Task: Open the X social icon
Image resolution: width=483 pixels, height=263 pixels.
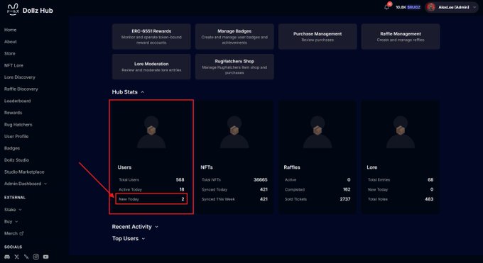Action: 16,257
